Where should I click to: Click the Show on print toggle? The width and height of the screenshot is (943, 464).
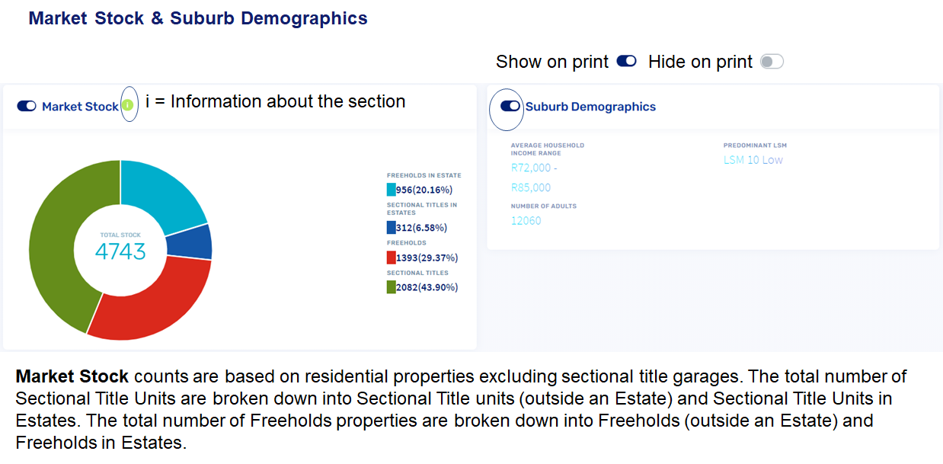pyautogui.click(x=626, y=62)
